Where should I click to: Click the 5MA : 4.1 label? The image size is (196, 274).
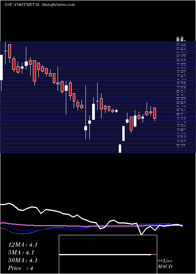click(x=21, y=252)
